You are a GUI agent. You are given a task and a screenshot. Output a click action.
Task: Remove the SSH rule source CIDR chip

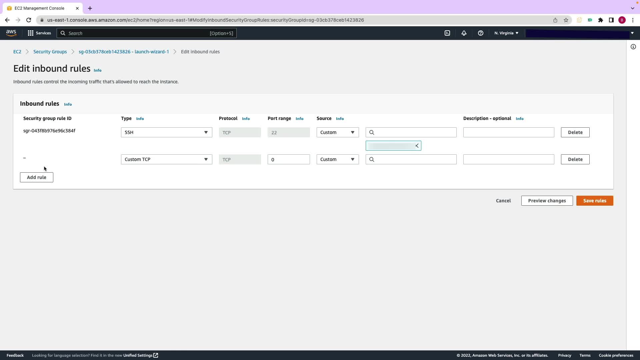(417, 146)
